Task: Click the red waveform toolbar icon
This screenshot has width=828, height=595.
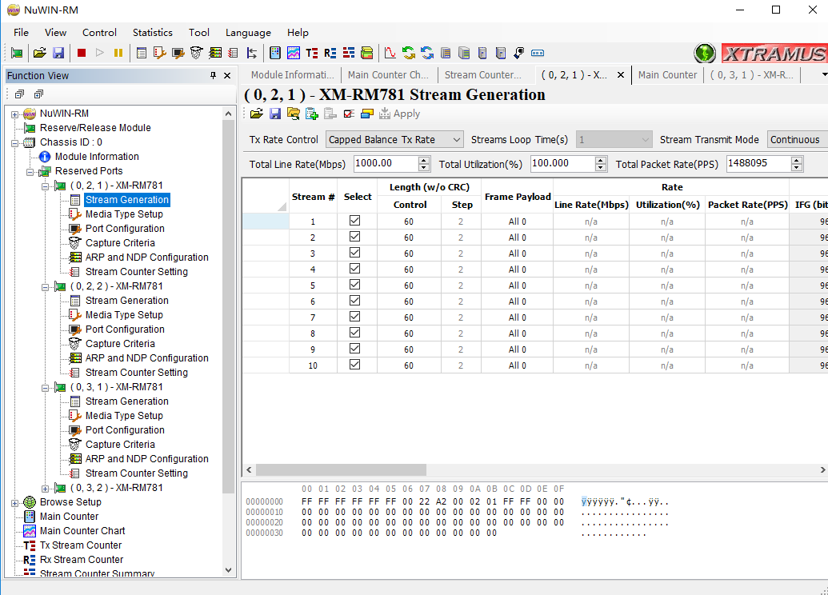Action: 390,53
